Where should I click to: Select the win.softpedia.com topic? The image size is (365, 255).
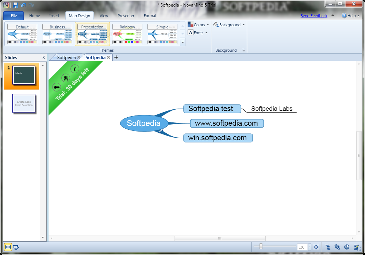[218, 138]
